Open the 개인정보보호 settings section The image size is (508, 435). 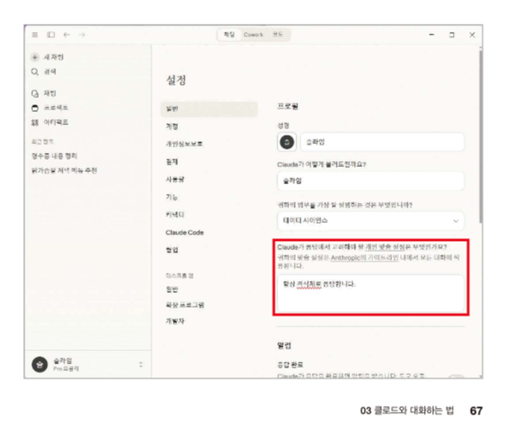point(184,144)
